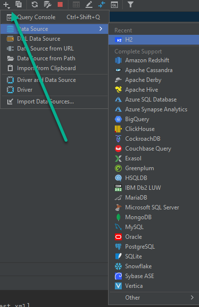Expand the Other submenu chevron

click(192, 298)
